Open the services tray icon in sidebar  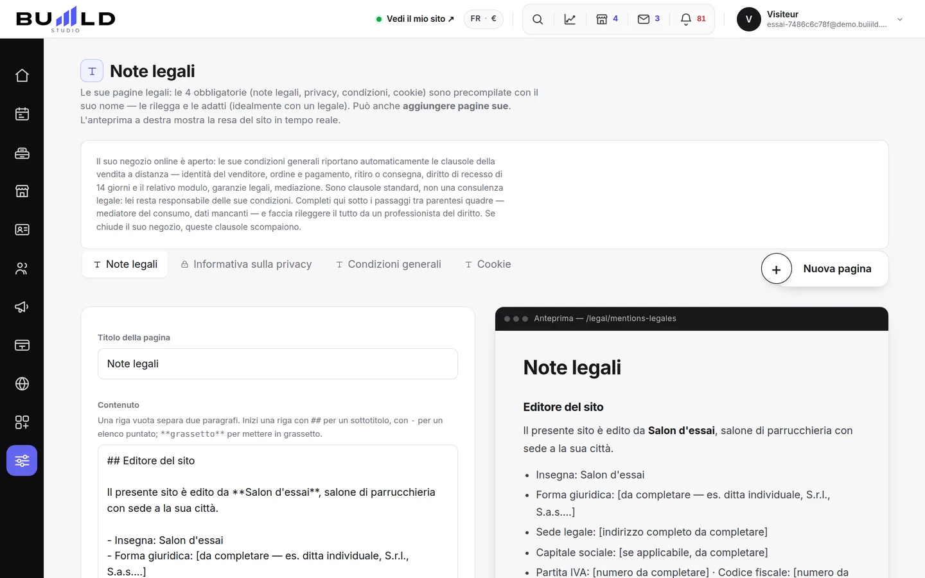tap(22, 153)
